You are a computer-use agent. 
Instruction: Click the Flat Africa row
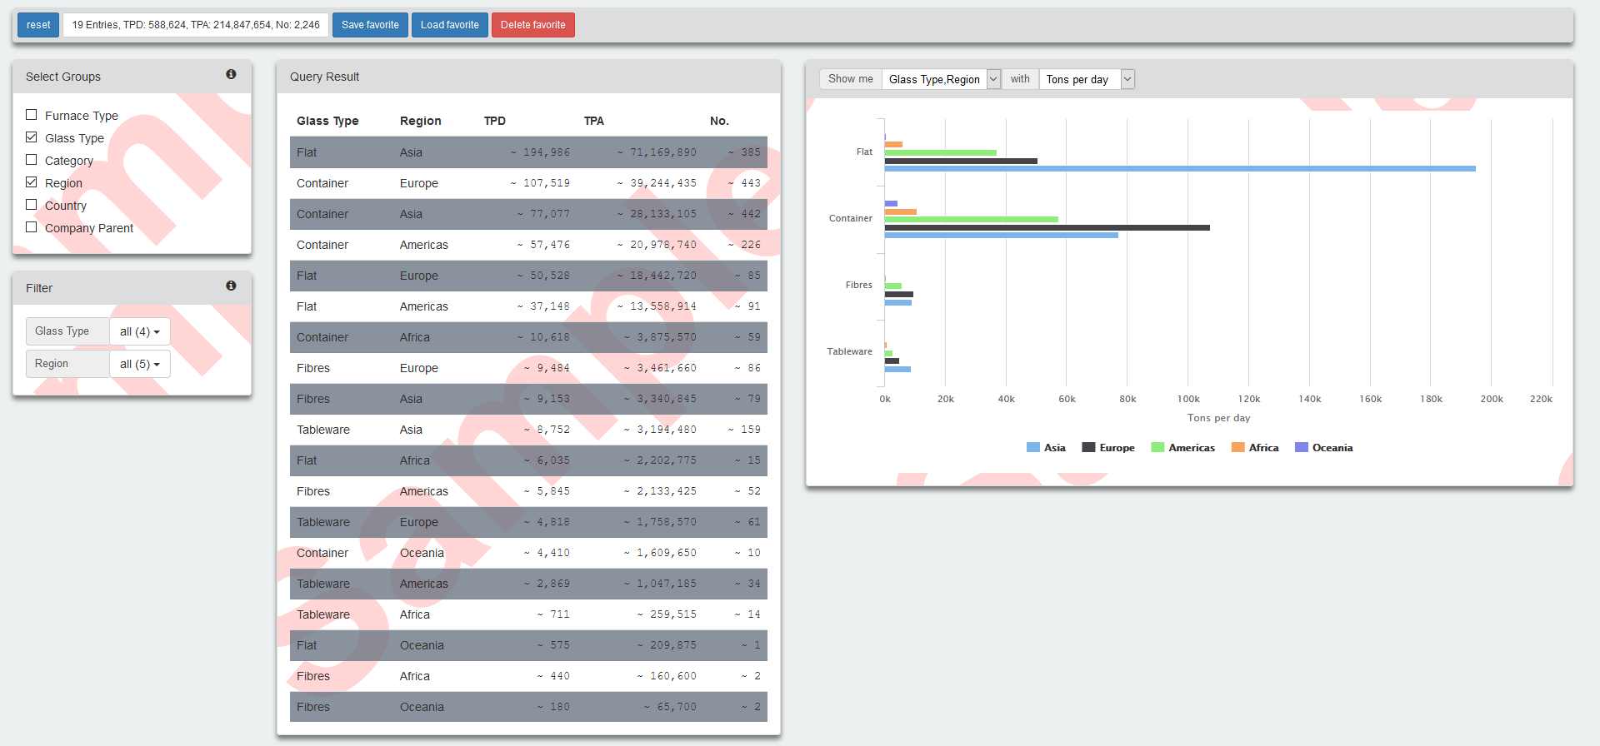tap(528, 460)
